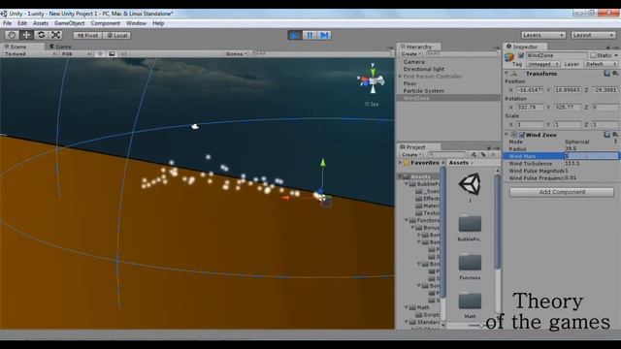The height and width of the screenshot is (349, 621).
Task: Expand Favorites in the Project panel
Action: click(x=401, y=163)
